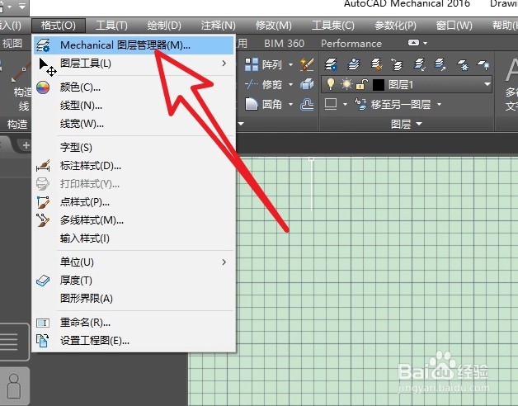Select 重命名(R) menu entry
This screenshot has height=406, width=518.
[134, 323]
